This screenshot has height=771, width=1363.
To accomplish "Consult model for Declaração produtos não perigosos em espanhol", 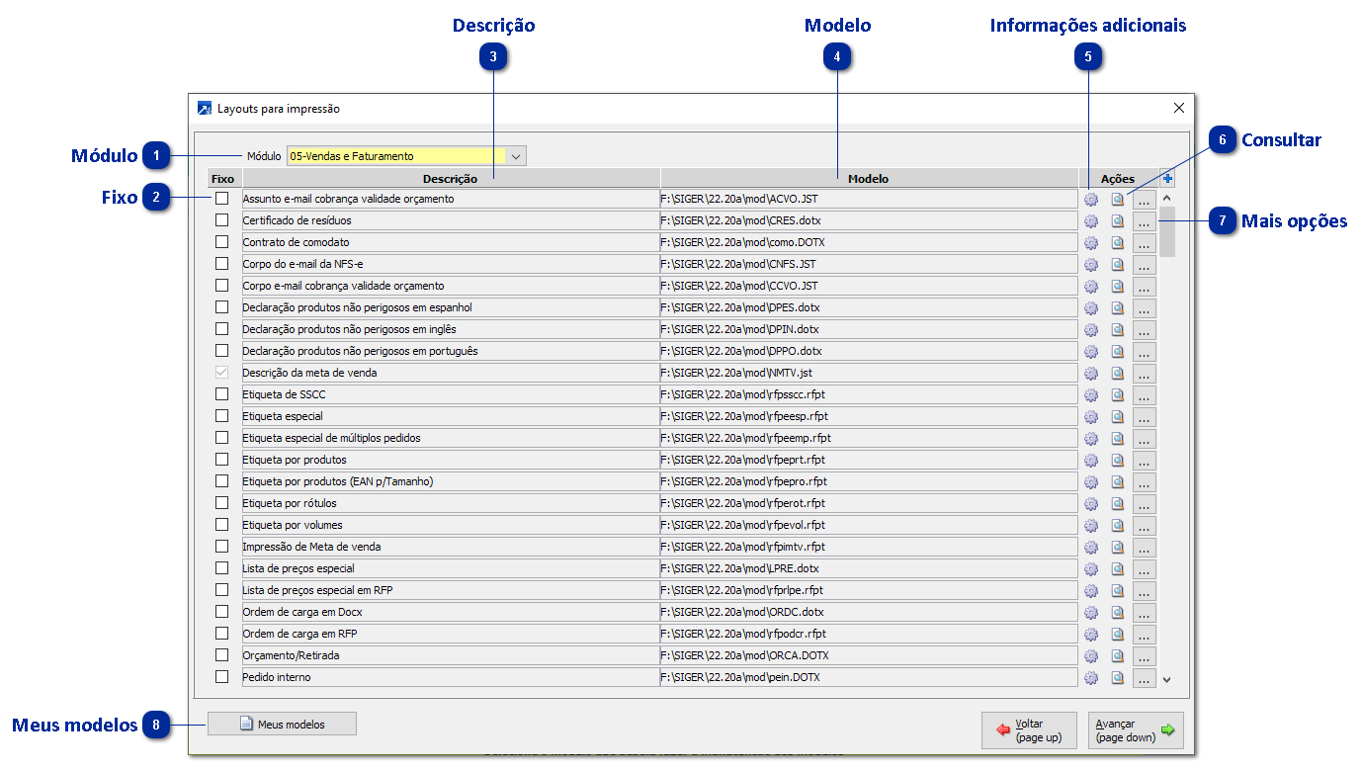I will pyautogui.click(x=1118, y=308).
